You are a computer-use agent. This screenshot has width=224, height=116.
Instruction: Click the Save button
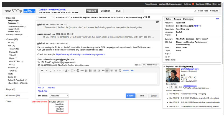[142, 96]
